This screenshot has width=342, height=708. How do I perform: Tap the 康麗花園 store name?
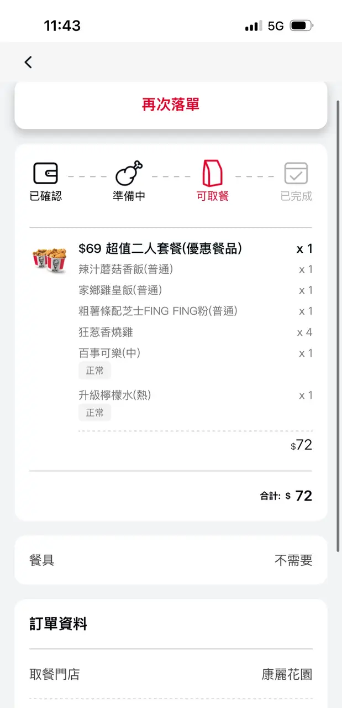(287, 674)
